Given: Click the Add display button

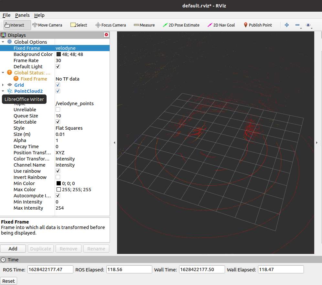Looking at the screenshot, I should (x=13, y=248).
